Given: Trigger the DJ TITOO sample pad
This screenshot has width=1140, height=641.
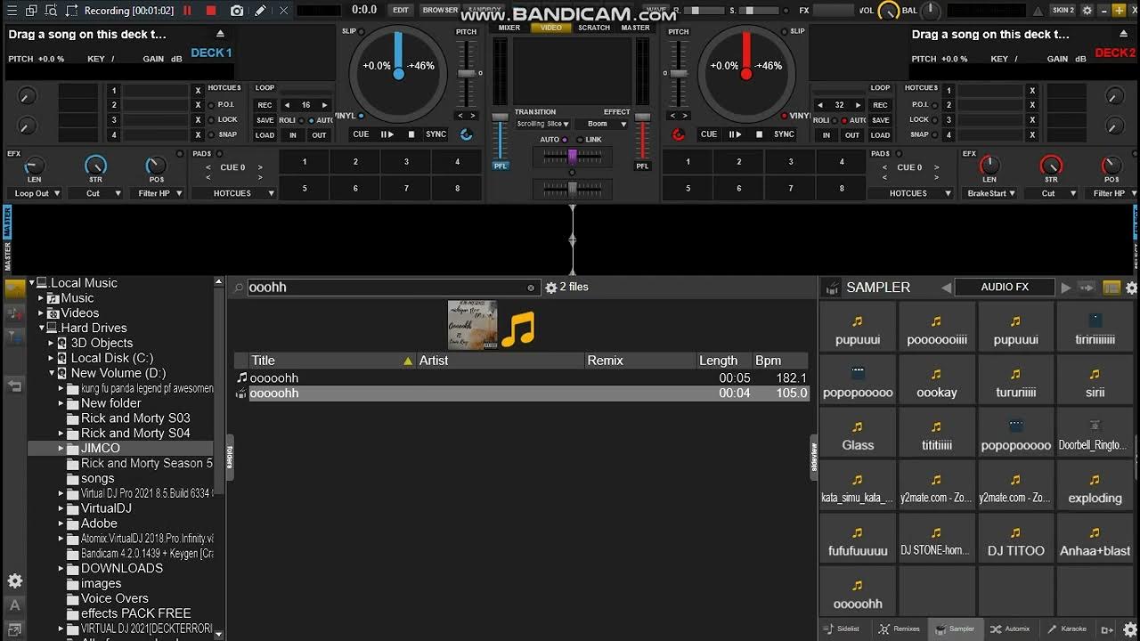Looking at the screenshot, I should [1015, 540].
